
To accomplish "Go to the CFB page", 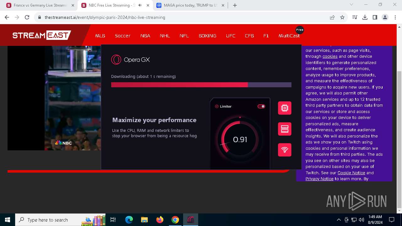I will pyautogui.click(x=249, y=36).
